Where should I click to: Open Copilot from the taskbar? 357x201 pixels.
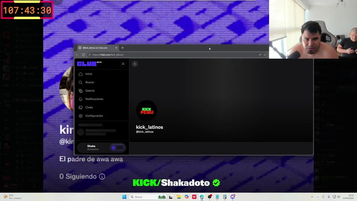click(186, 197)
